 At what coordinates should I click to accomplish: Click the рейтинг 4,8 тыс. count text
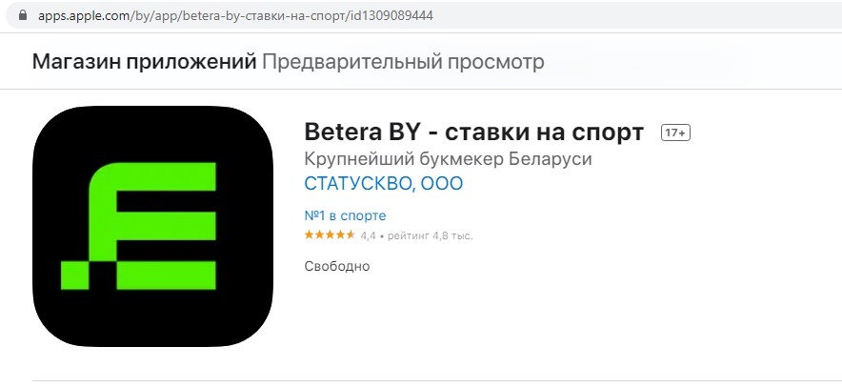click(431, 235)
